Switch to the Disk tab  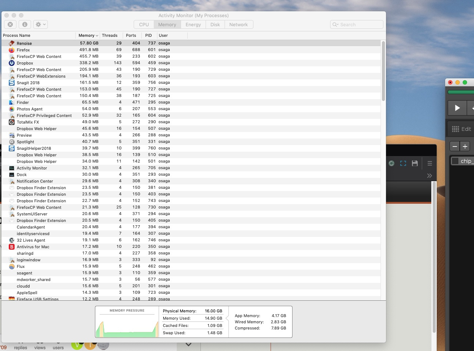(215, 24)
